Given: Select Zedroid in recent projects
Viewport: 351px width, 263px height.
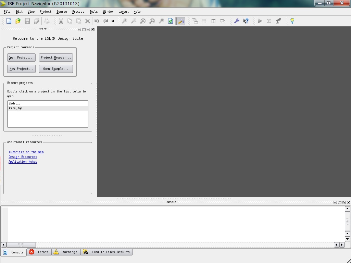Looking at the screenshot, I should click(x=48, y=103).
